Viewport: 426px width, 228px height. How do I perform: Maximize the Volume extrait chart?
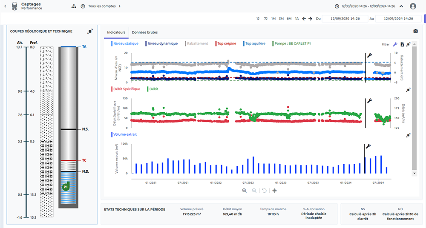pyautogui.click(x=408, y=135)
